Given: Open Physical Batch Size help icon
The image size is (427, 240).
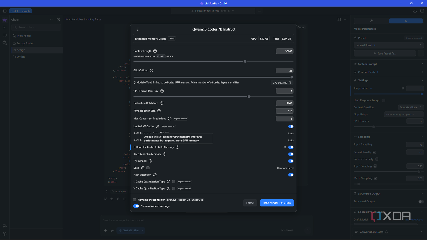Looking at the screenshot, I should point(159,111).
